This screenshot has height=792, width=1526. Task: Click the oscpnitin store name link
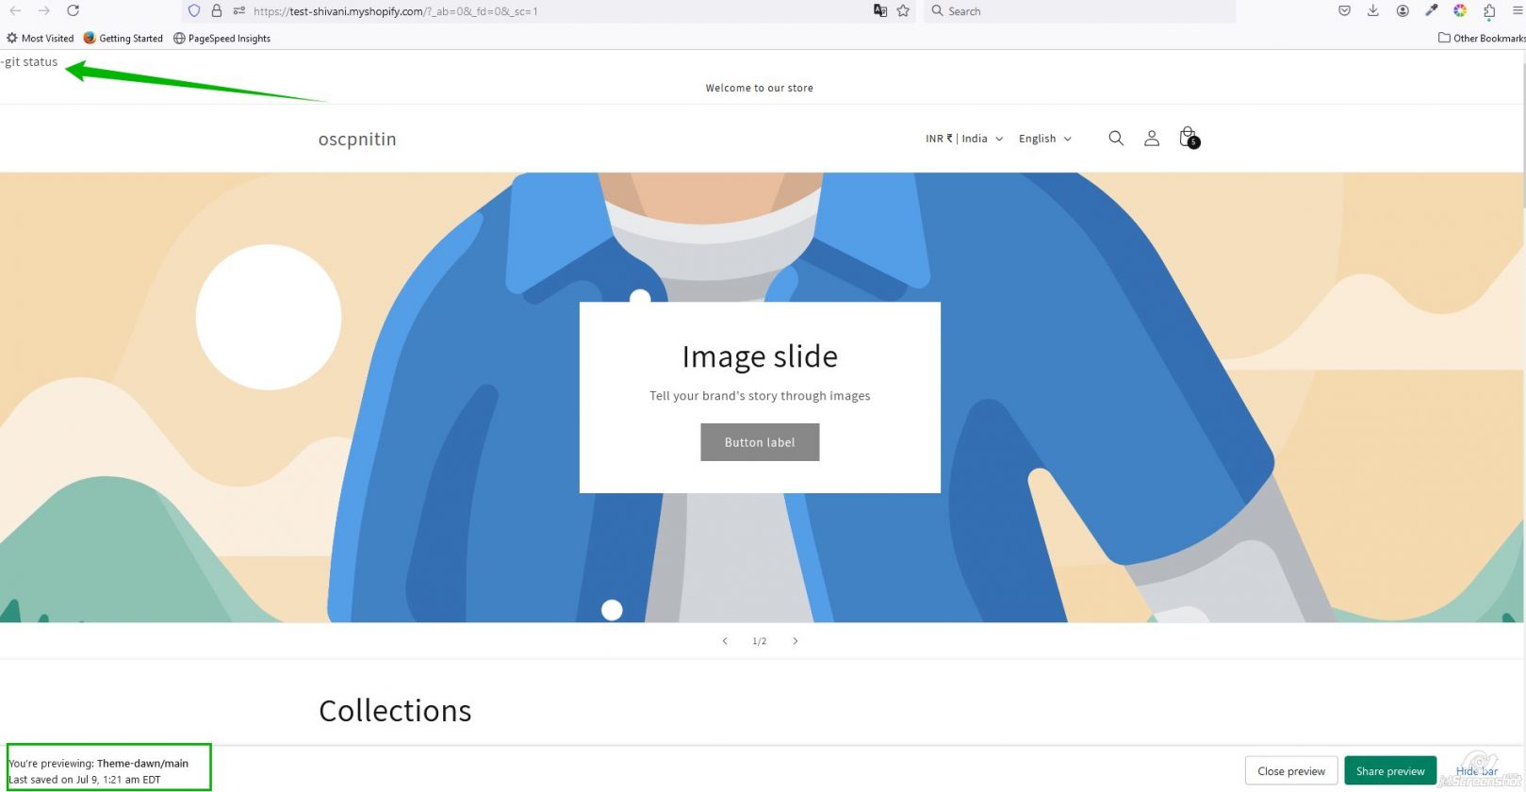[x=357, y=140]
